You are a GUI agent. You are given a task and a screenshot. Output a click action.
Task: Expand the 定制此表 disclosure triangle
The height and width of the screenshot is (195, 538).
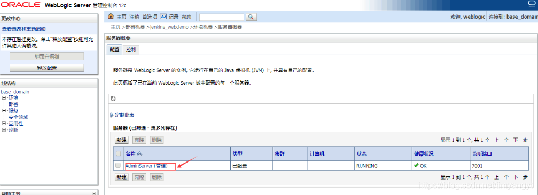[x=112, y=115]
